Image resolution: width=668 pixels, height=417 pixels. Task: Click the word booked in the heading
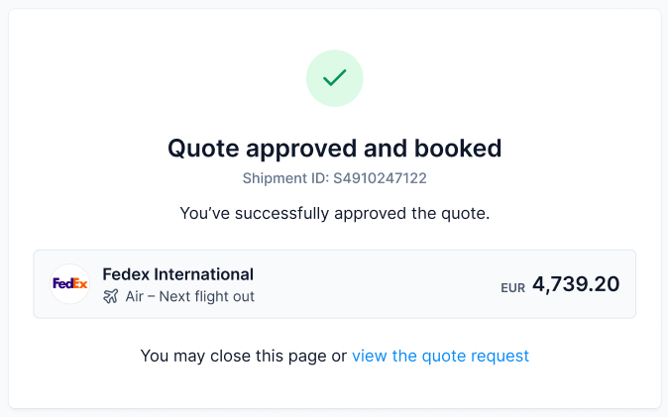(458, 149)
